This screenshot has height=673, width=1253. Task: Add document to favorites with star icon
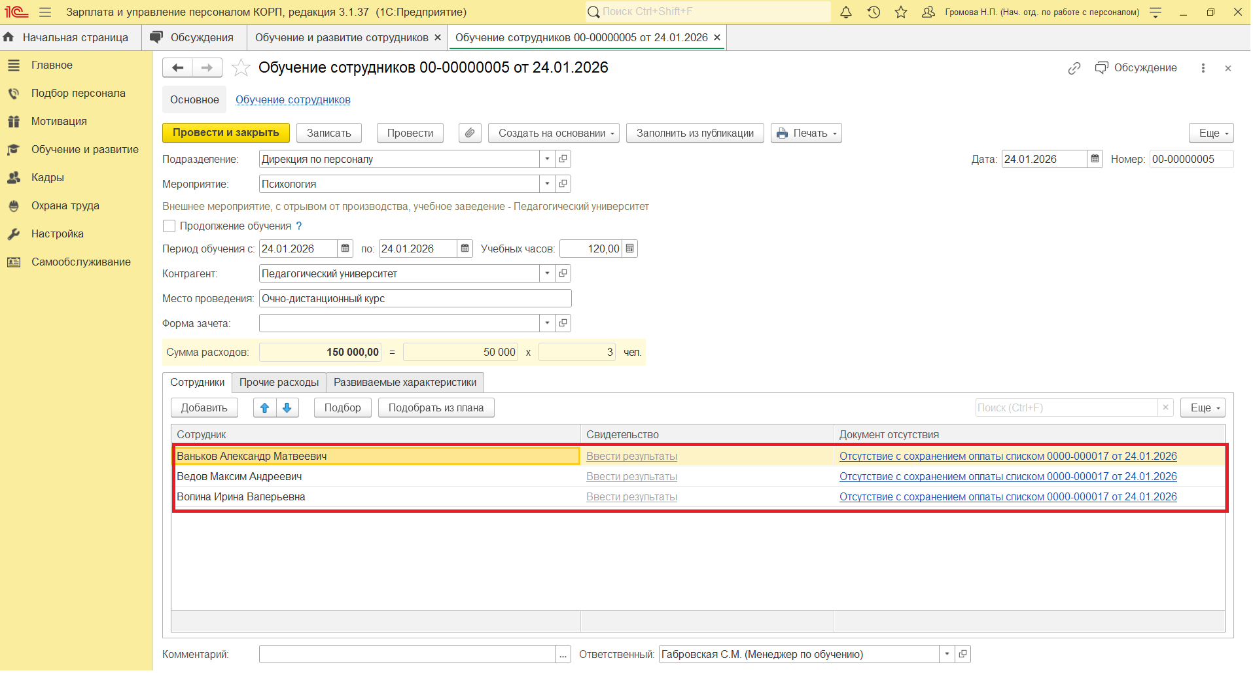pos(241,68)
